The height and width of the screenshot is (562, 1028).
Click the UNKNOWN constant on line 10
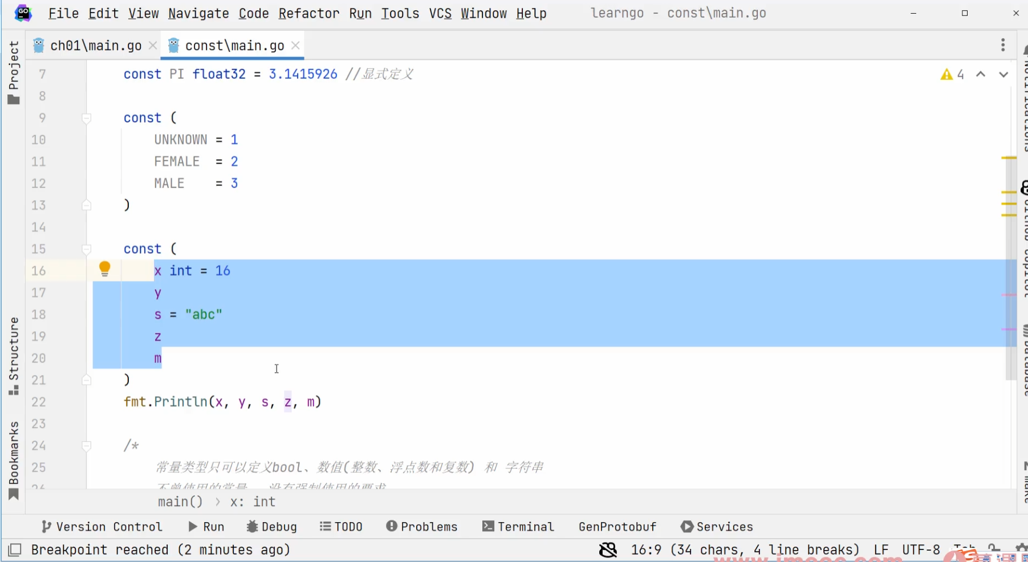click(181, 140)
